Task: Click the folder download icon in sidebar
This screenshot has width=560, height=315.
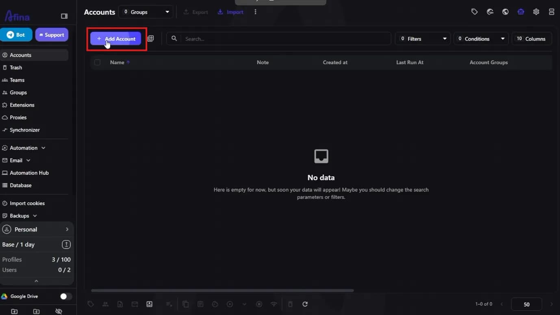Action: [36, 311]
